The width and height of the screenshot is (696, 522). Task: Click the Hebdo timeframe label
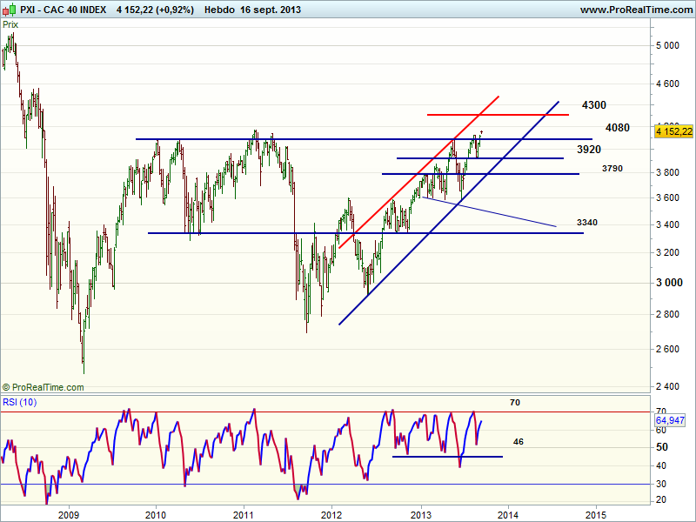220,10
